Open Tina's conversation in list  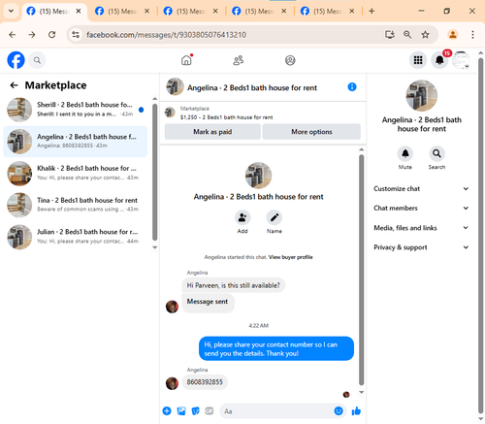pyautogui.click(x=76, y=205)
